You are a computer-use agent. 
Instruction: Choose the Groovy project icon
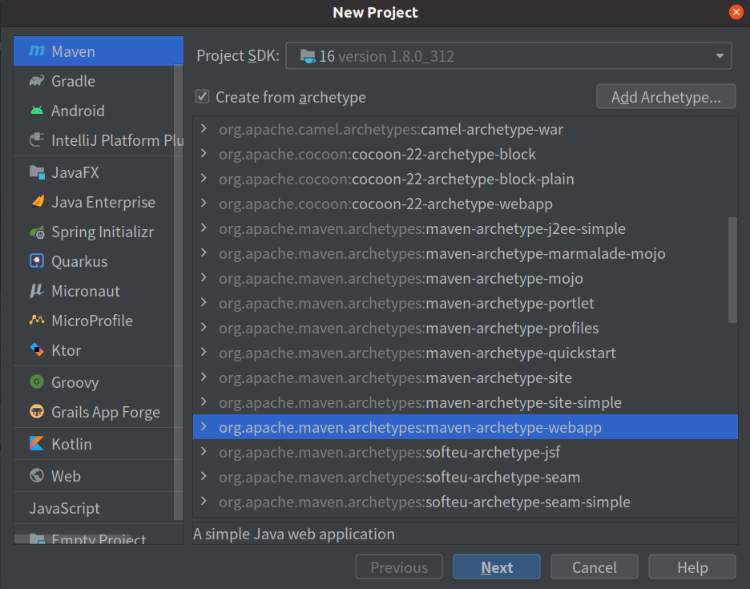tap(37, 382)
